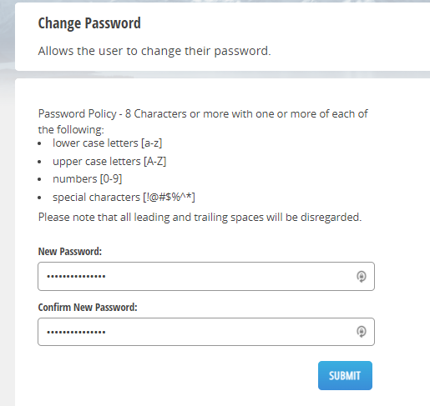Screen dimensions: 430x406
Task: Click the New Password label
Action: pos(70,251)
